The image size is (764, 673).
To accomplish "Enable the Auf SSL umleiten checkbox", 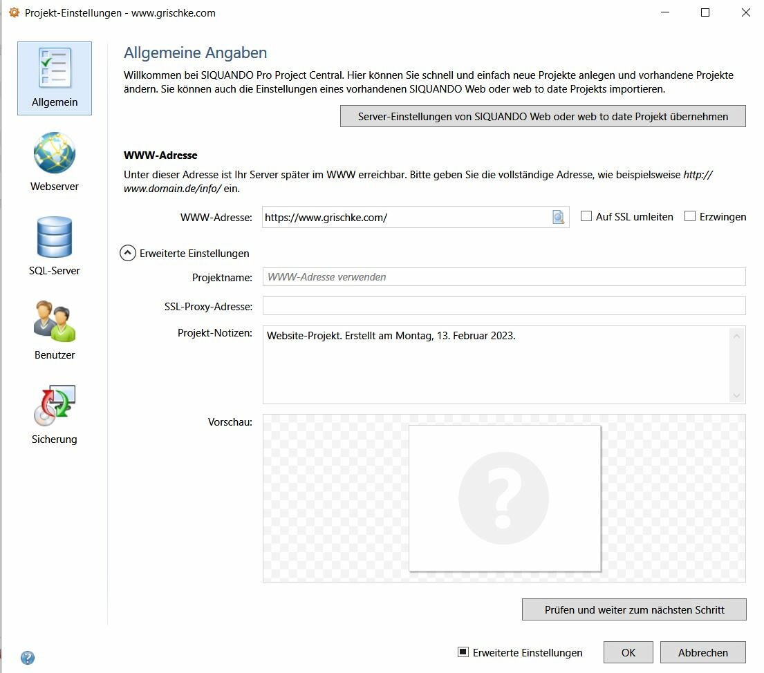I will tap(586, 216).
